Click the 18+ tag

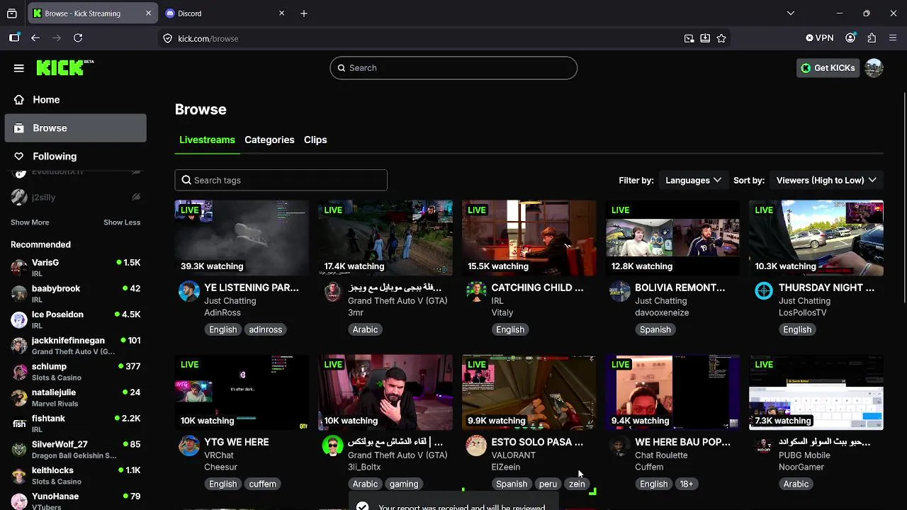coord(687,484)
